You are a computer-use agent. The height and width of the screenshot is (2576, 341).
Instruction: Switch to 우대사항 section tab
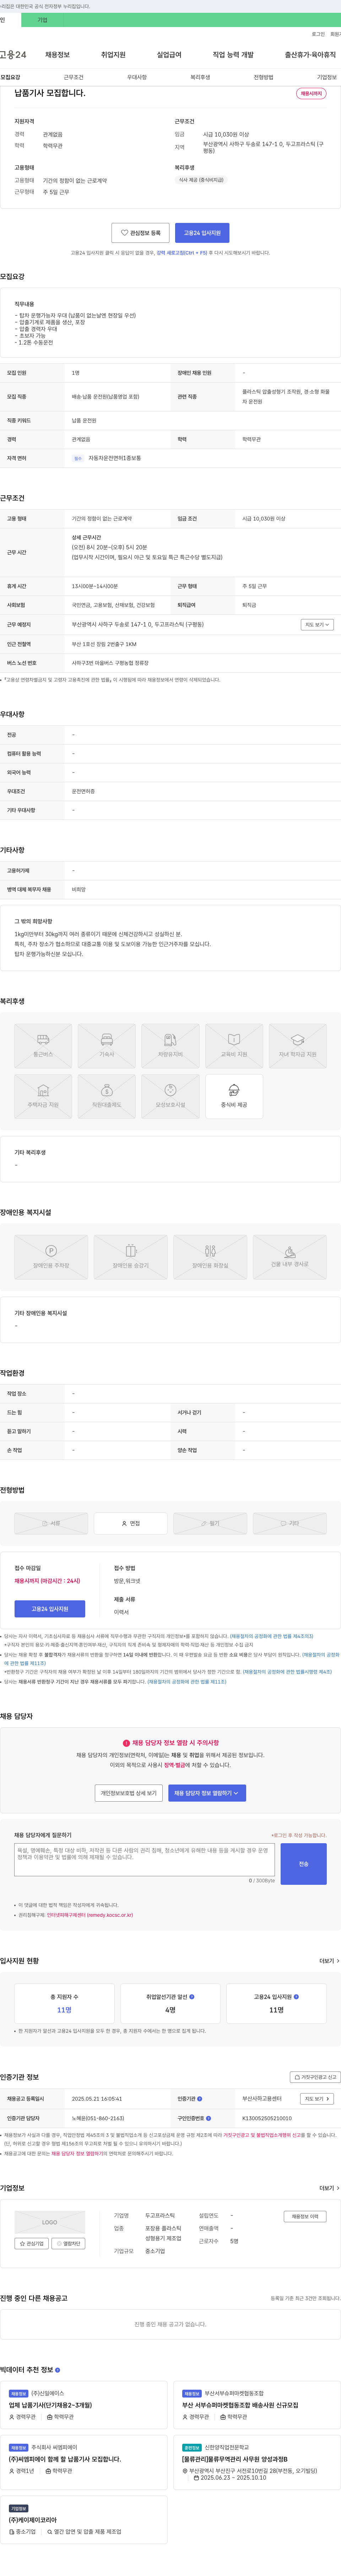point(137,77)
